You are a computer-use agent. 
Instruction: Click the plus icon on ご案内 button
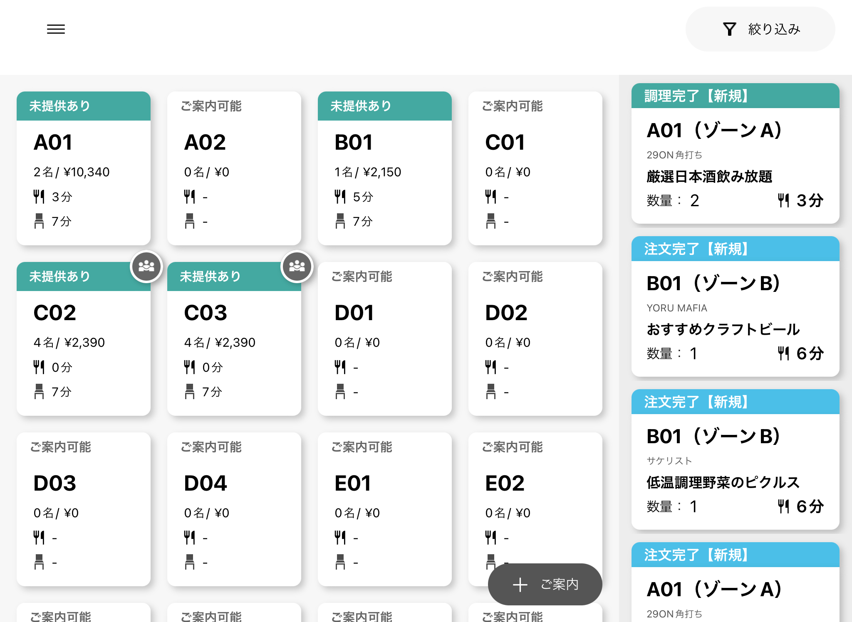pos(520,585)
